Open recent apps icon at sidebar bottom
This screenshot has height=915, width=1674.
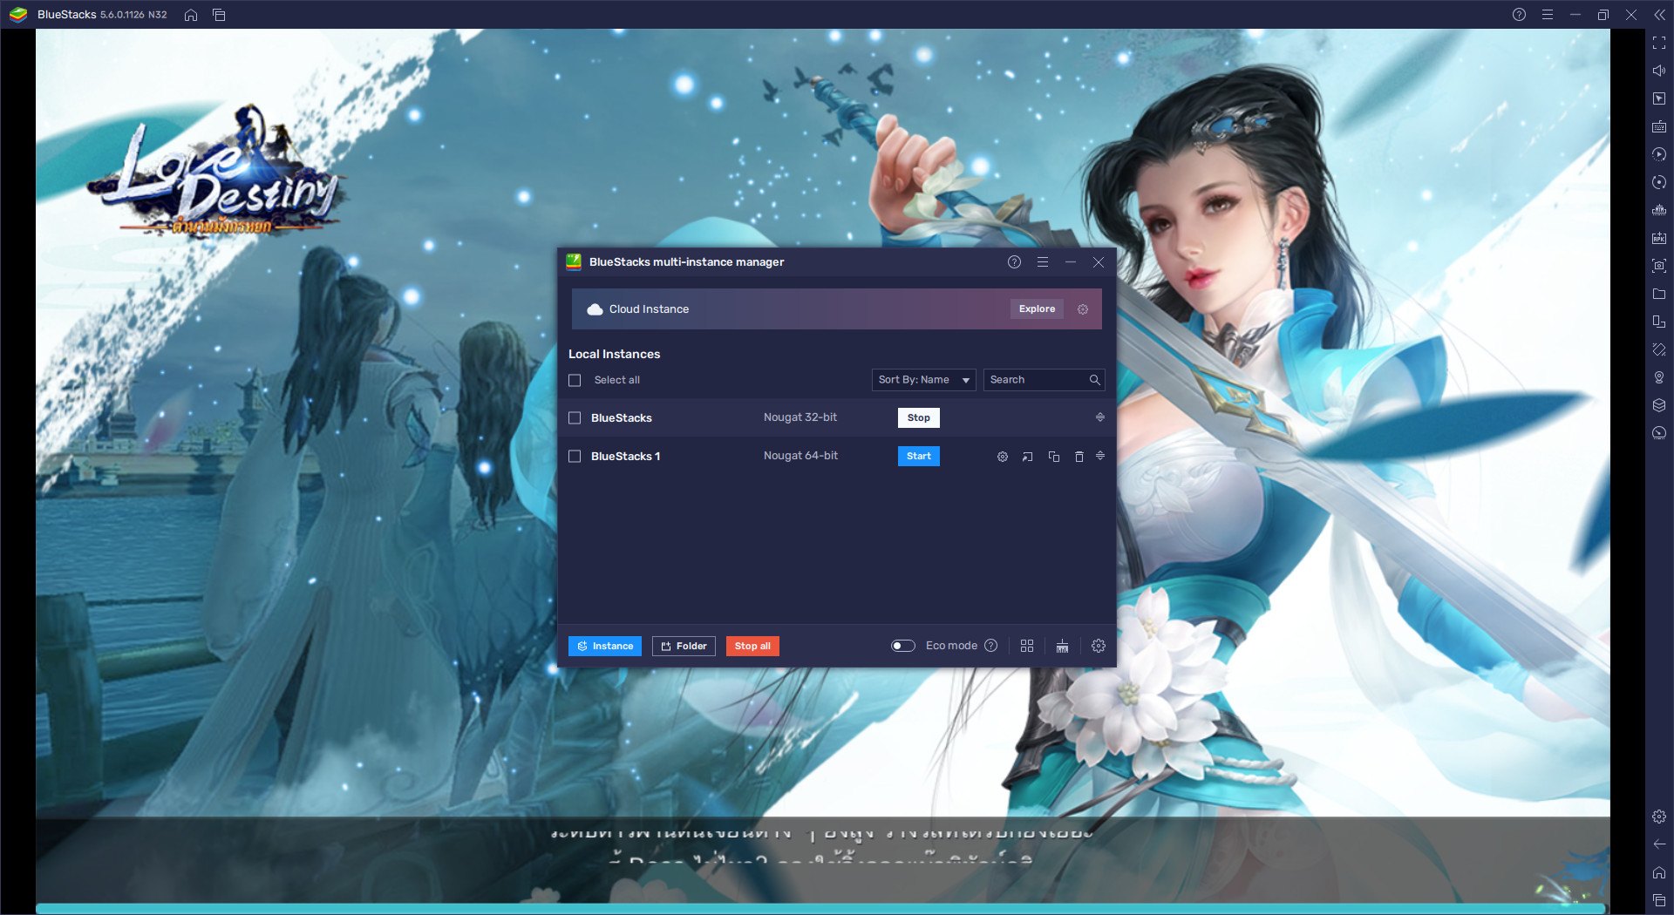(1658, 900)
